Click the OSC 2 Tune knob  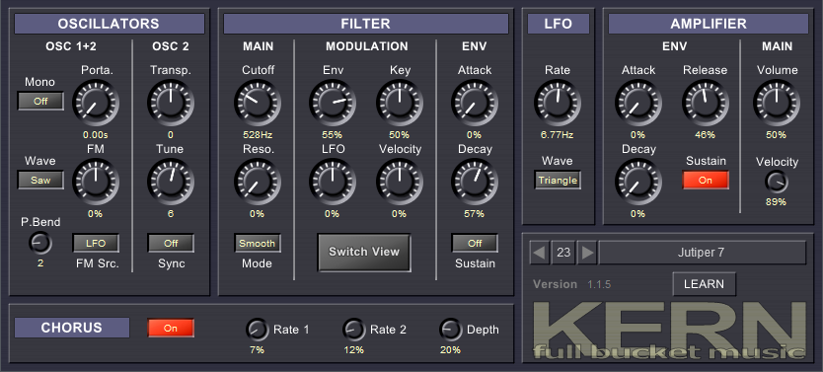click(171, 182)
